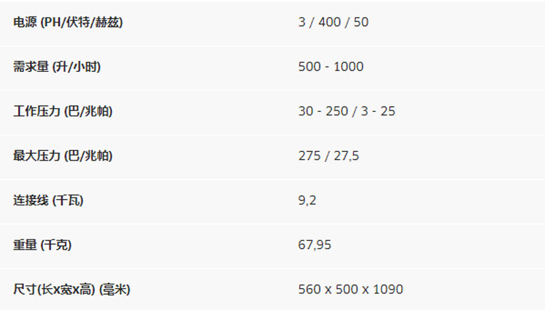Click the (千克) unit text

[x=55, y=245]
